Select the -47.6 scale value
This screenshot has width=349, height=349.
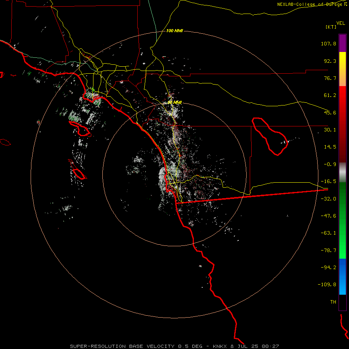[x=328, y=216]
